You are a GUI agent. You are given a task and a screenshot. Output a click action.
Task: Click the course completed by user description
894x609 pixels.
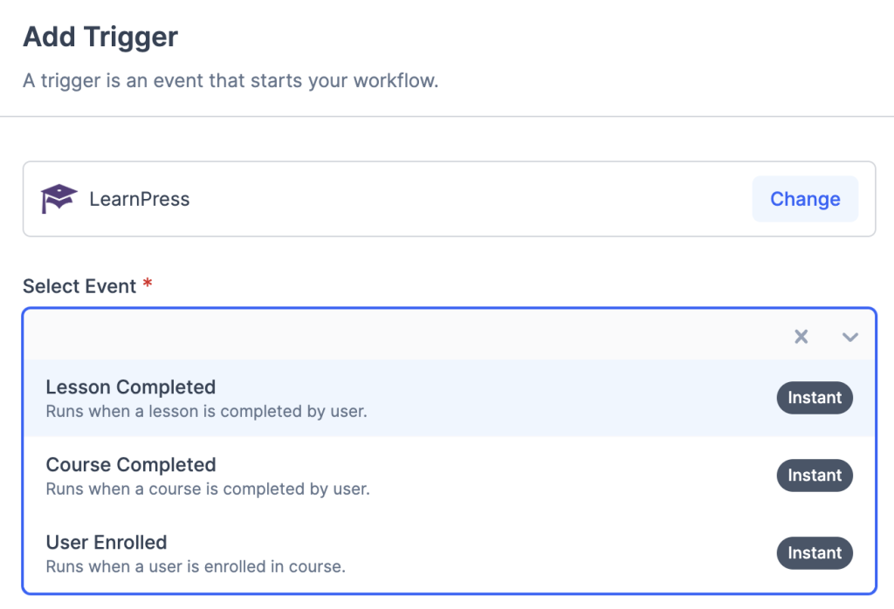coord(208,489)
